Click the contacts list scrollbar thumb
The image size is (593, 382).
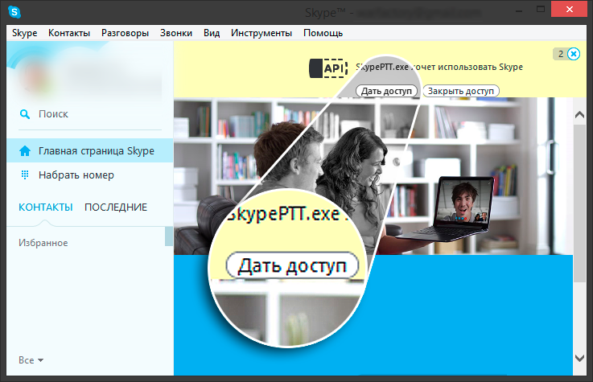[169, 236]
